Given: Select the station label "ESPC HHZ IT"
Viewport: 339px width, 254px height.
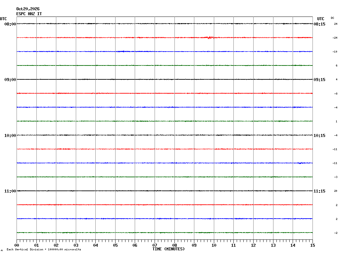Looking at the screenshot, I should pos(29,14).
